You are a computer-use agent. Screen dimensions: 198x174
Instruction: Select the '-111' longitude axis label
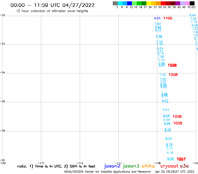119,163
